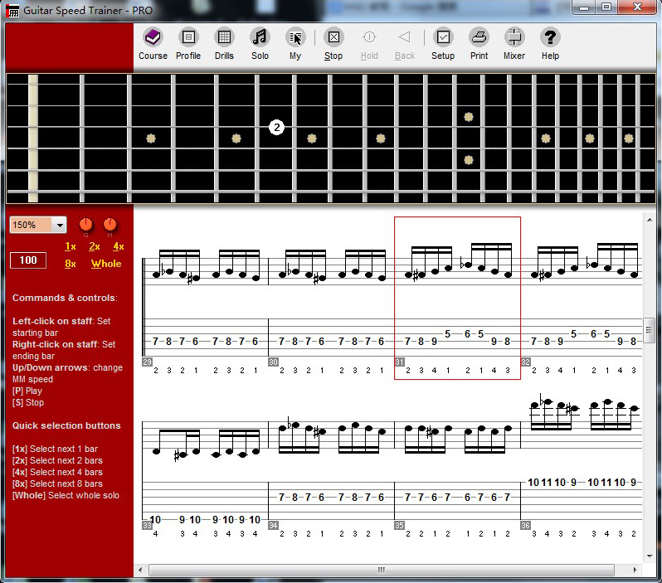Maximize the Guitar Speed Trainer window
Image resolution: width=662 pixels, height=583 pixels.
coord(606,7)
